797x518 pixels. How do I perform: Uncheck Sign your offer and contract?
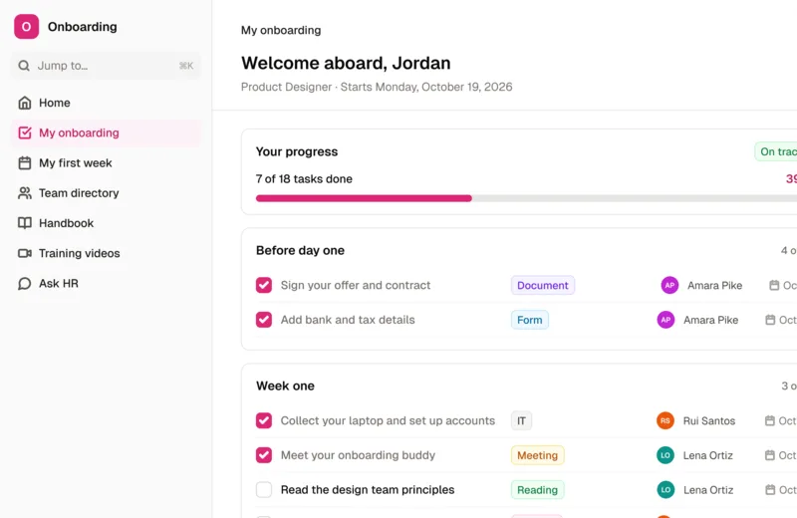click(x=264, y=285)
